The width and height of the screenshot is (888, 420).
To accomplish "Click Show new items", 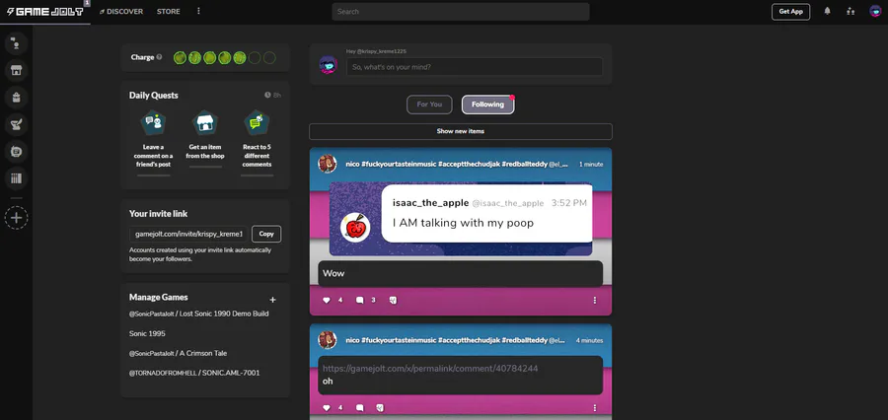I will point(461,131).
